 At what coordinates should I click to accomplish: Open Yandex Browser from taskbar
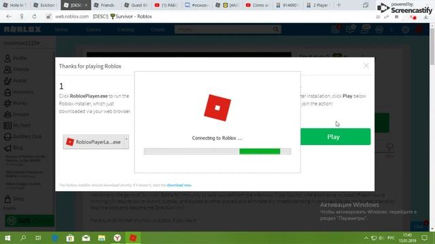[118, 238]
